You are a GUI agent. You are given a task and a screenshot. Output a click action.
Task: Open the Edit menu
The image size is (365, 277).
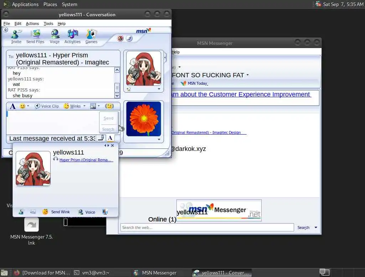click(x=18, y=23)
